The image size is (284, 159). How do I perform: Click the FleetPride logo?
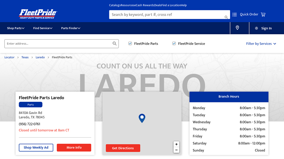[x=38, y=14]
